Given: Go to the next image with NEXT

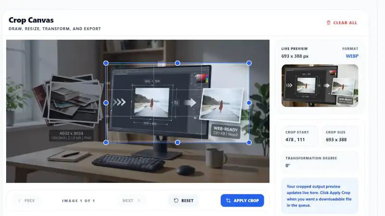Looking at the screenshot, I should 131,201.
